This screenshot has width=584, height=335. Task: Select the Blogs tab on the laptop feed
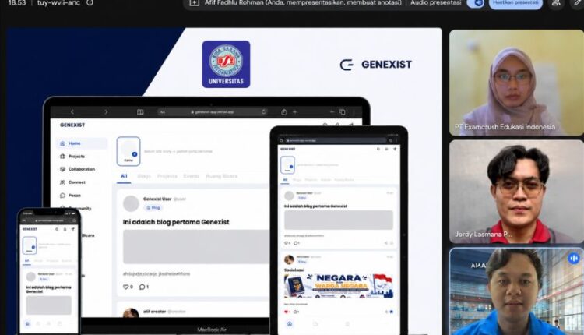click(x=144, y=176)
